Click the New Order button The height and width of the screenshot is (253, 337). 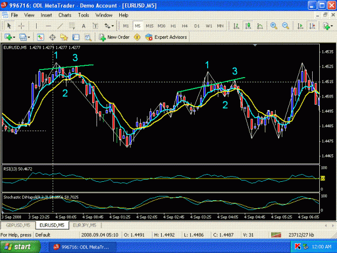click(114, 37)
